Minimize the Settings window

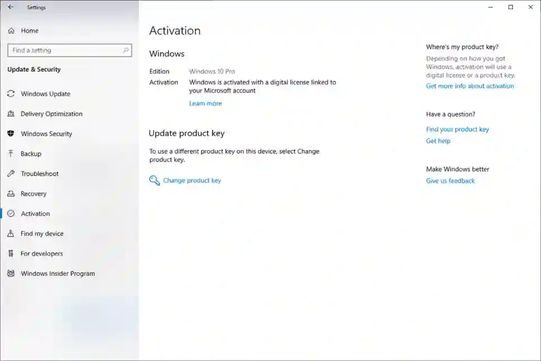tap(491, 7)
